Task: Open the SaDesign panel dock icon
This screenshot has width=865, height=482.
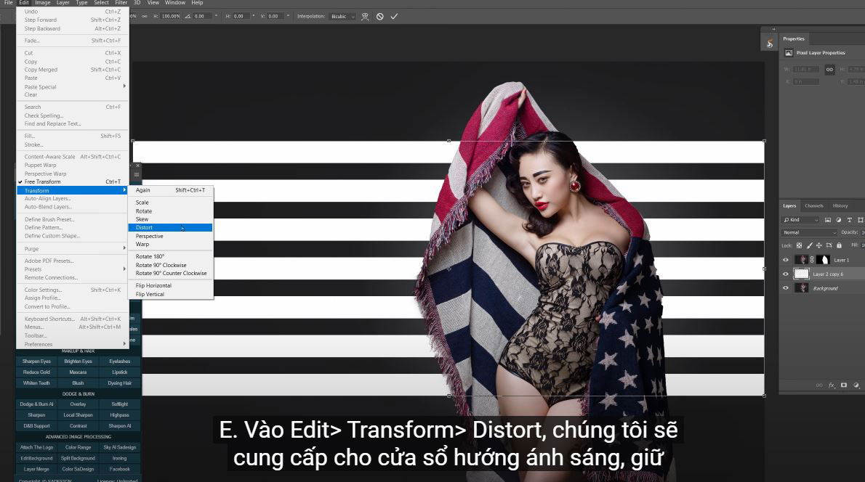Action: tap(770, 44)
